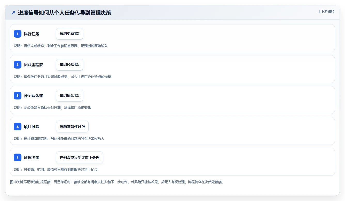Click step number 5 badge
This screenshot has height=201, width=345.
pyautogui.click(x=18, y=157)
